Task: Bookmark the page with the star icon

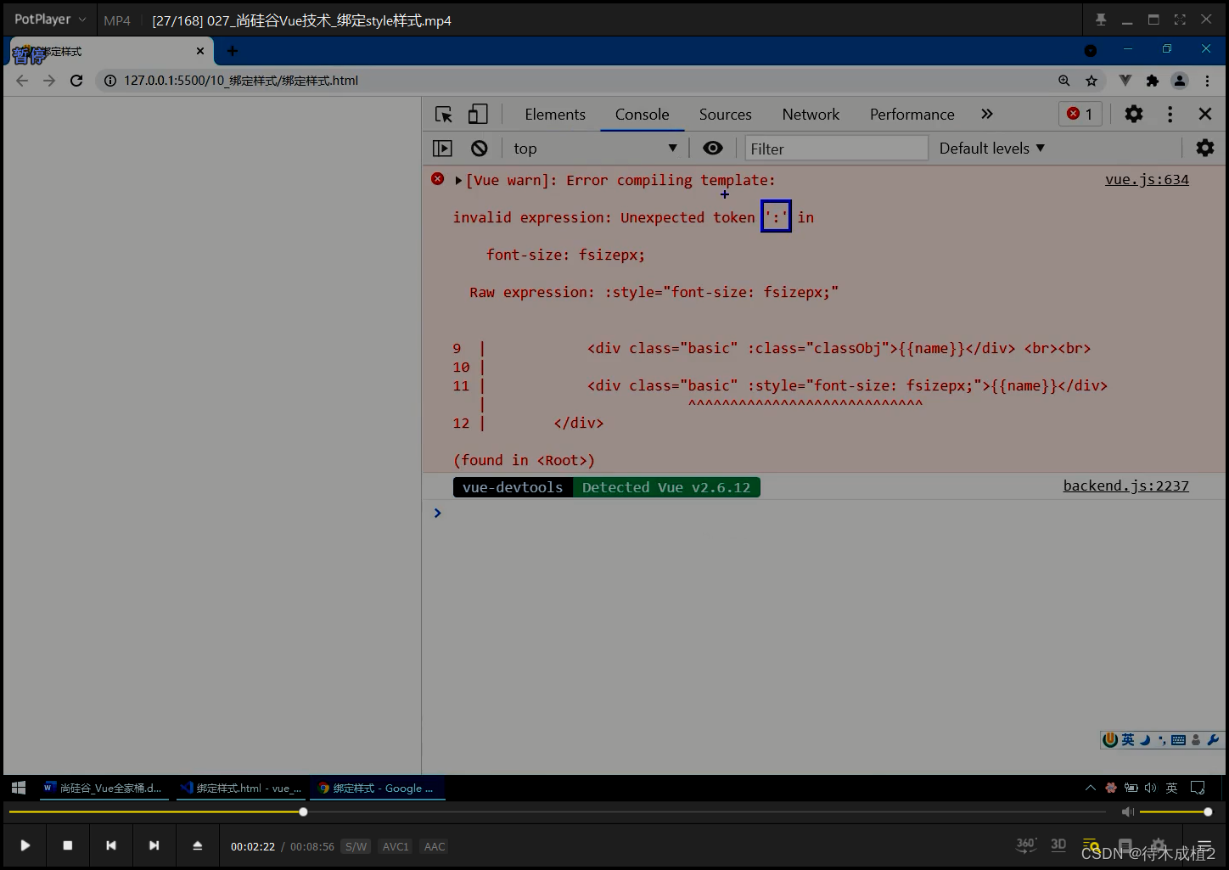Action: [x=1092, y=81]
